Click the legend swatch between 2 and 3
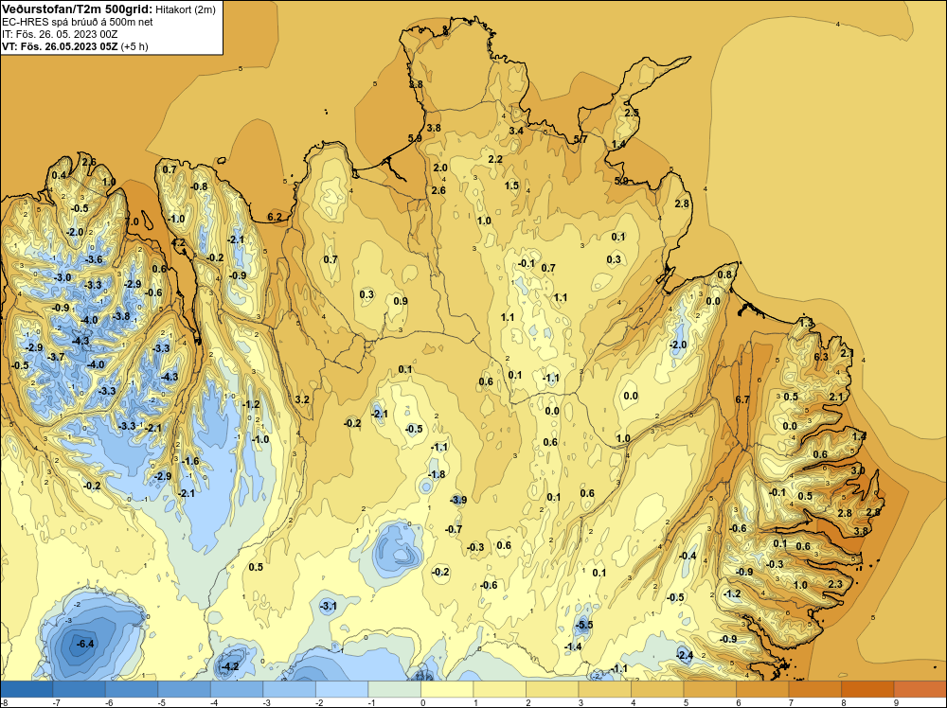 553,689
